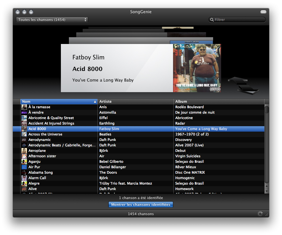Click the song name Acid 8000 in the list
282x235 pixels.
click(x=37, y=129)
